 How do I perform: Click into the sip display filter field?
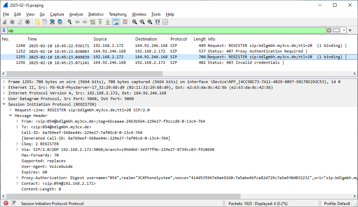point(166,31)
